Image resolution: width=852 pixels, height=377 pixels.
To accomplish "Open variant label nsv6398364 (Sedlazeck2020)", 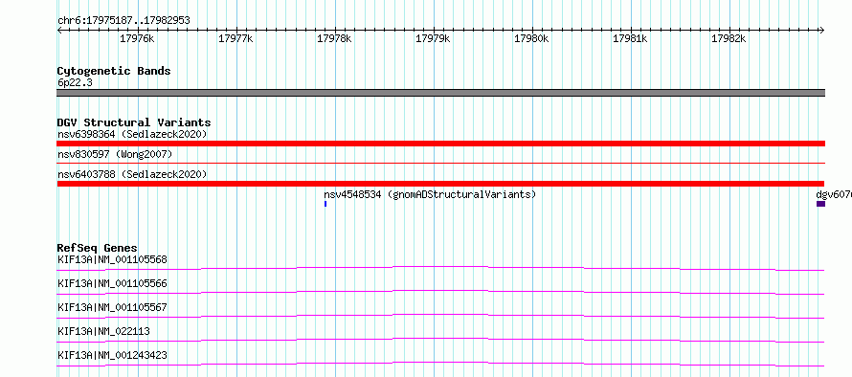I will point(132,134).
